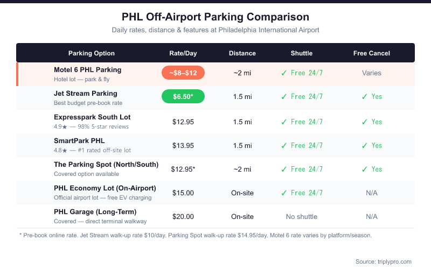Click the Rate/Day column header

[183, 53]
